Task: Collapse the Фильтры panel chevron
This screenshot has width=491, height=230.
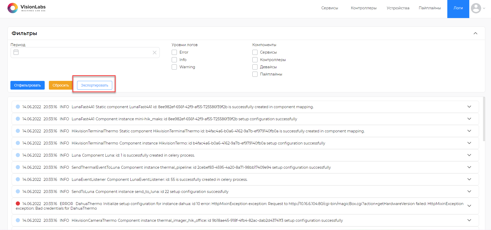Action: [475, 33]
